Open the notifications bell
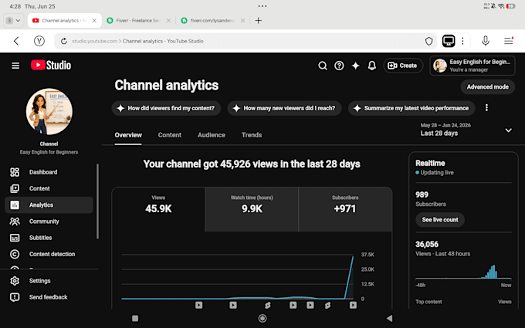Screen dimensions: 525x328 tap(371, 66)
